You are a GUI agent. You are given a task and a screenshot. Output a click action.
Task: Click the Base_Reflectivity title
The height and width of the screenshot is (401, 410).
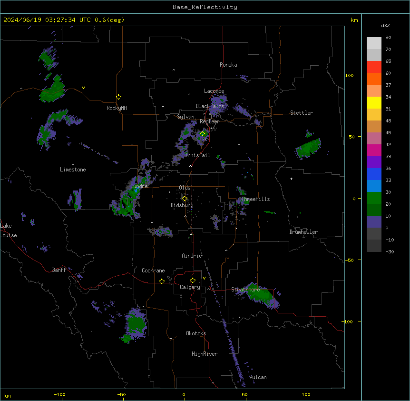coord(205,7)
